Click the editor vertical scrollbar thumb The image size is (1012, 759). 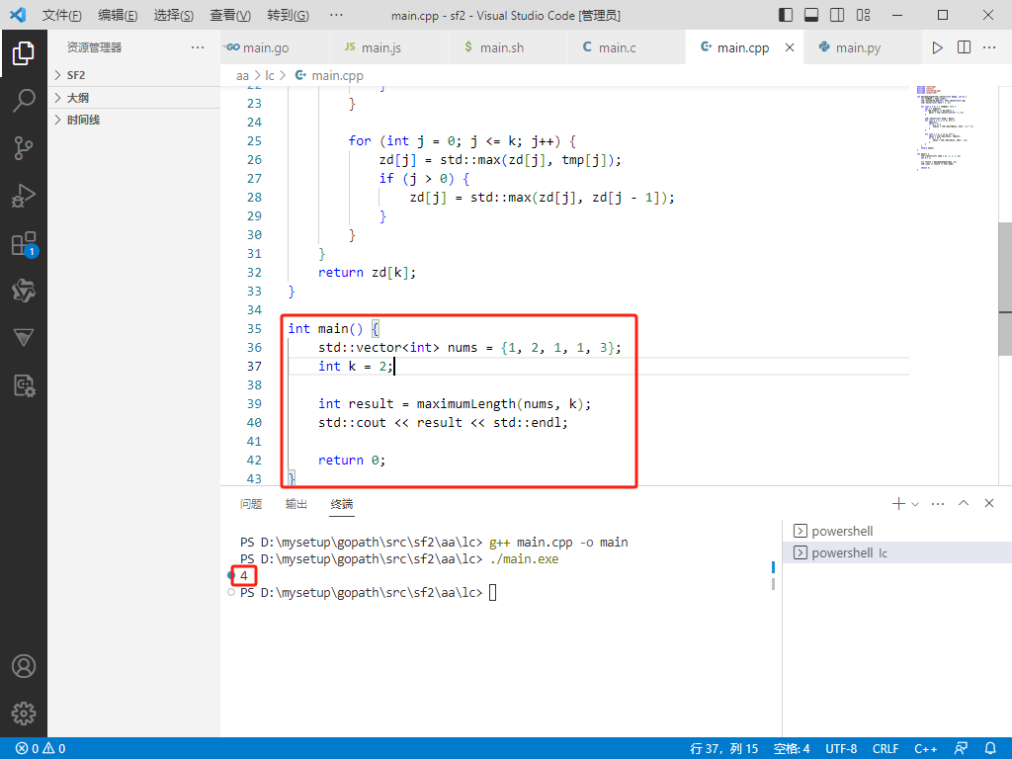pos(1005,289)
